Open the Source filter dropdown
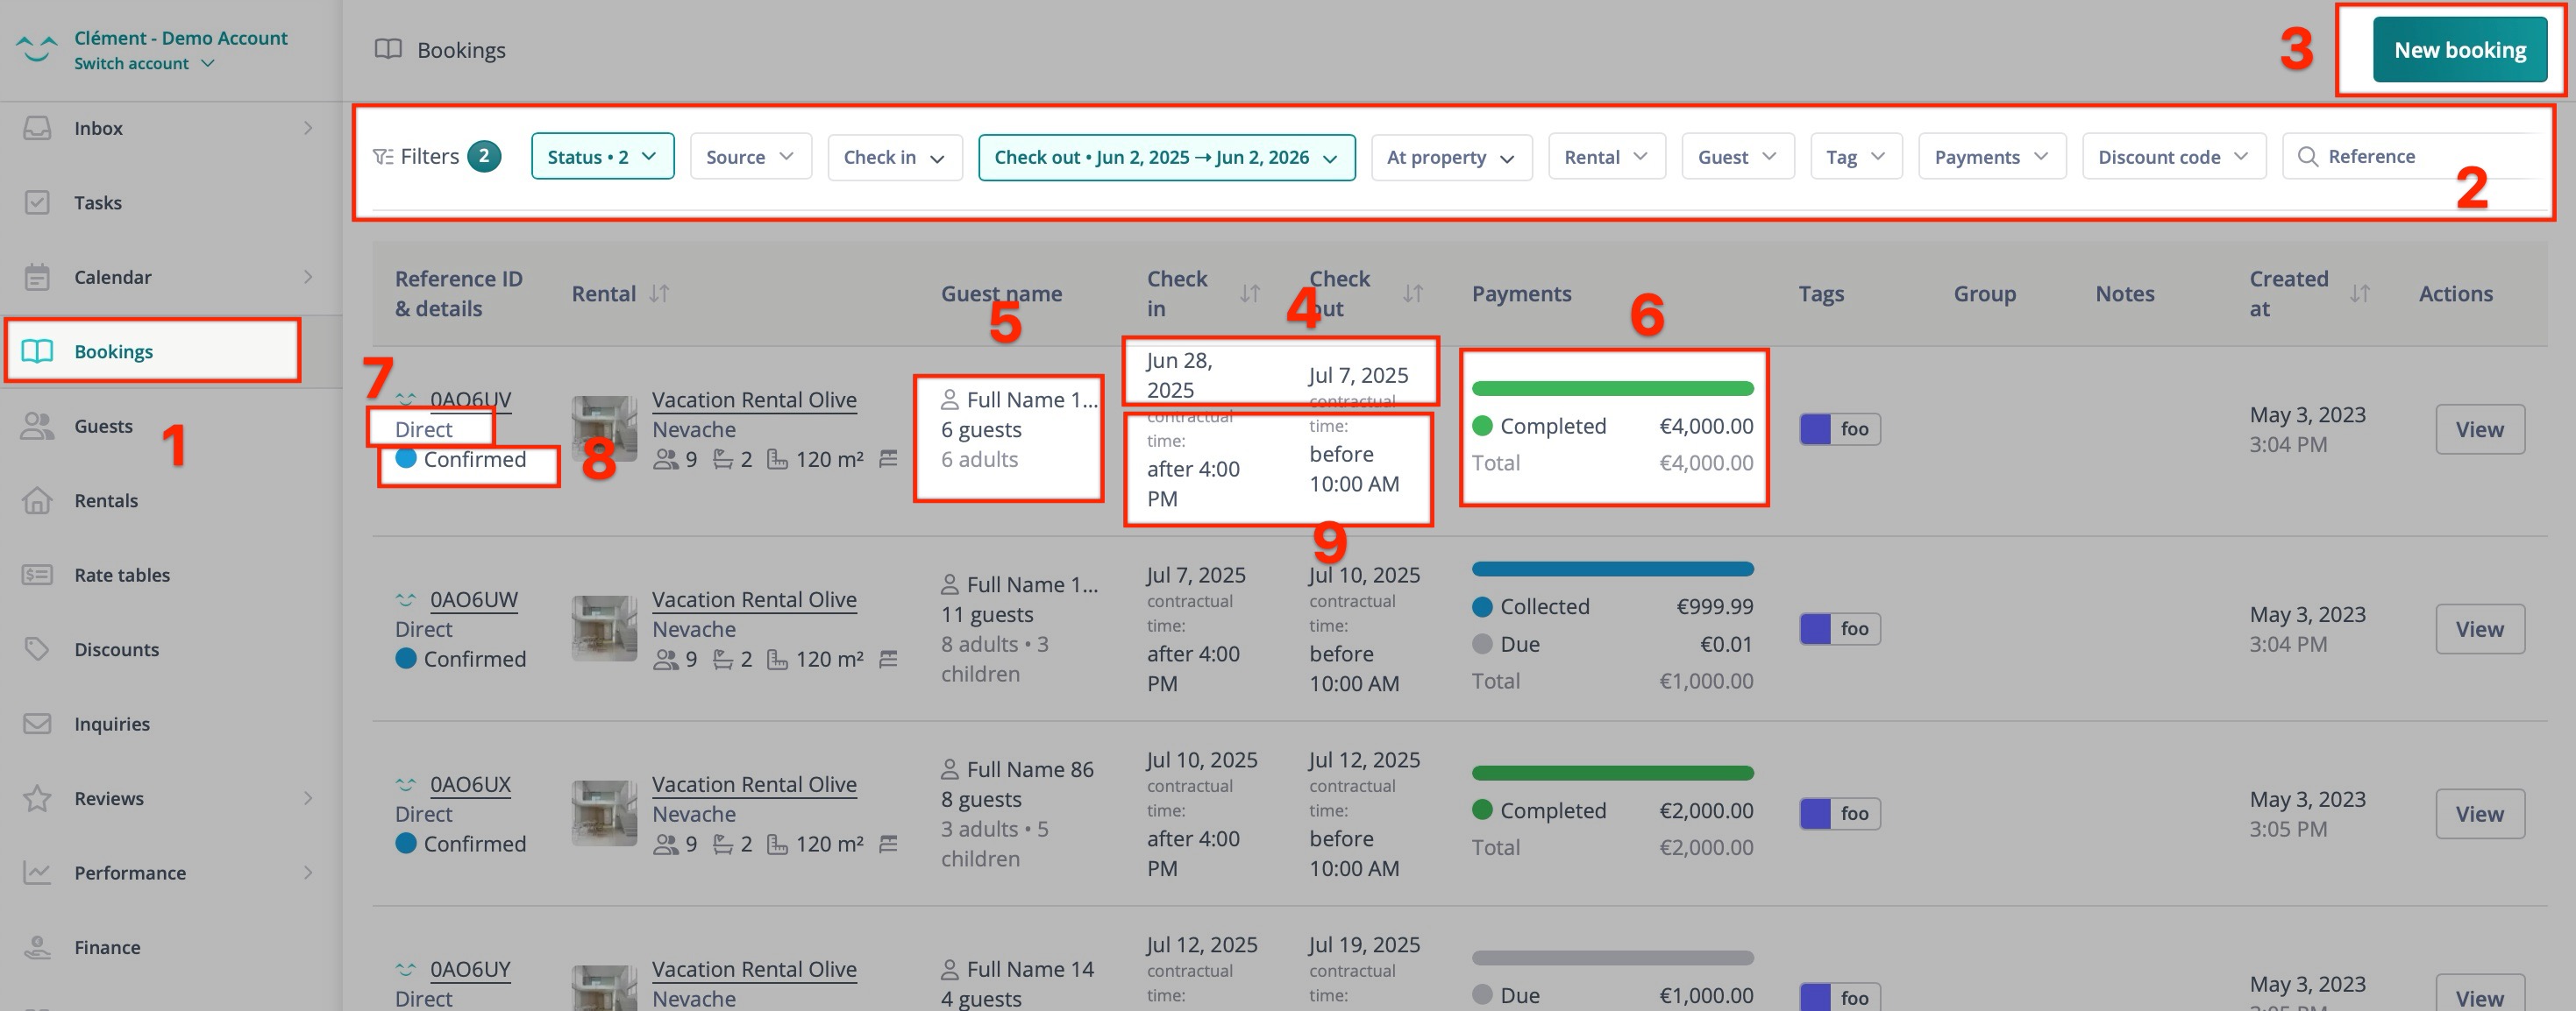Screen dimensions: 2576x1011 coord(750,157)
